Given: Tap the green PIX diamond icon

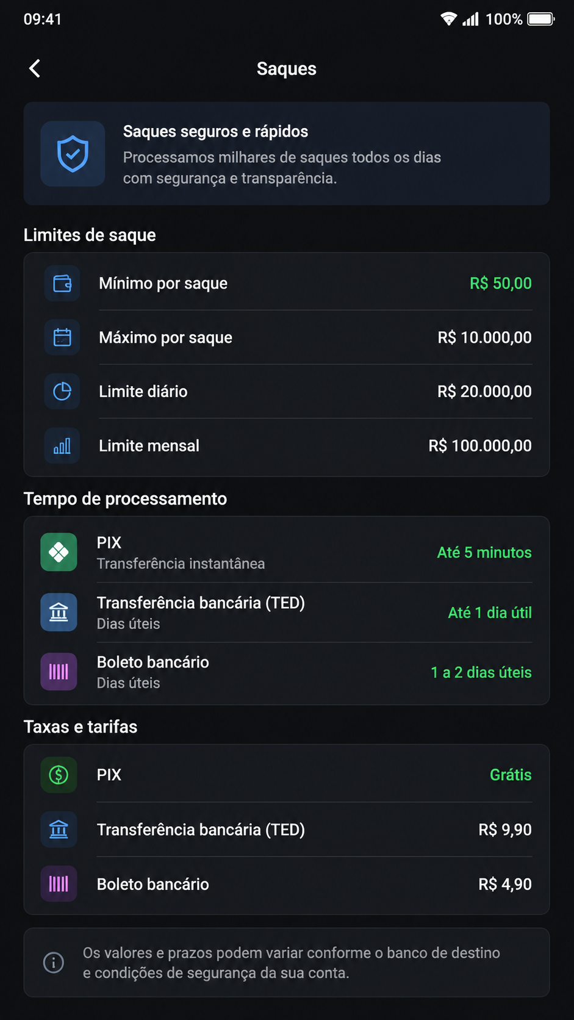Looking at the screenshot, I should [59, 552].
